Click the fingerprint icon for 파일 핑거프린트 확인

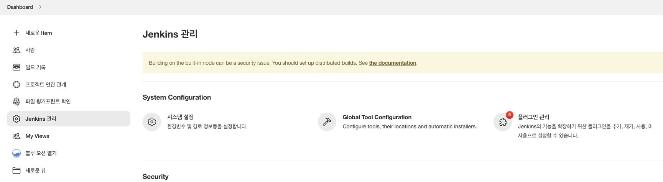(x=16, y=102)
